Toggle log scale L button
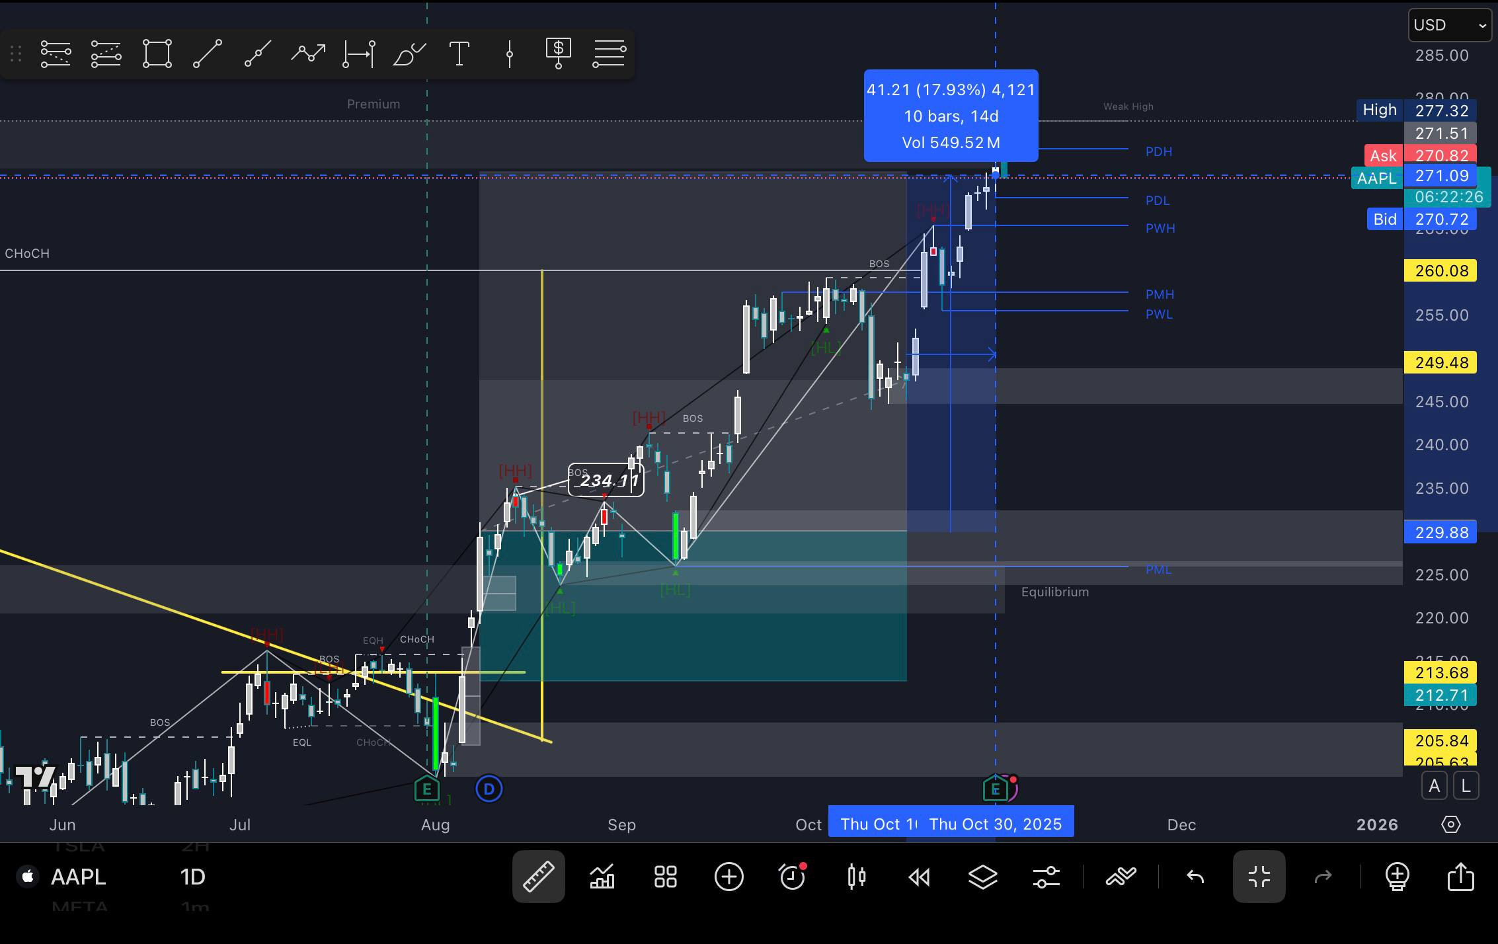The height and width of the screenshot is (944, 1498). coord(1466,786)
